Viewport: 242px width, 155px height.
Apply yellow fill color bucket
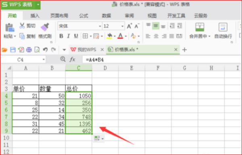click(109, 36)
